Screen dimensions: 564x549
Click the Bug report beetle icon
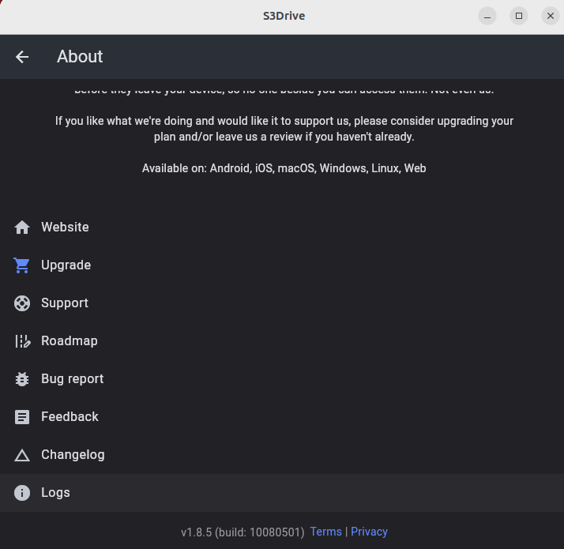pos(22,379)
